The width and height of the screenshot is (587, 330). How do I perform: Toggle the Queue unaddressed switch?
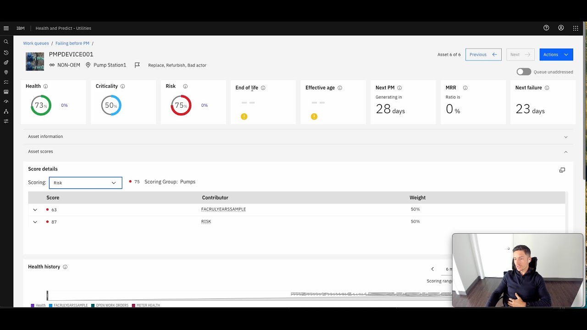point(524,71)
